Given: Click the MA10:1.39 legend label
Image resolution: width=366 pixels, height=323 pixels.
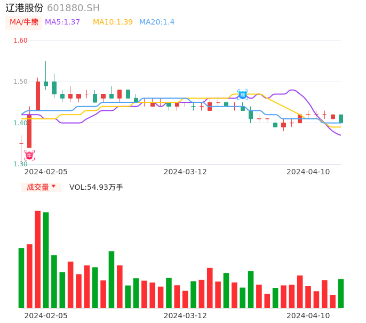Looking at the screenshot, I should [113, 22].
